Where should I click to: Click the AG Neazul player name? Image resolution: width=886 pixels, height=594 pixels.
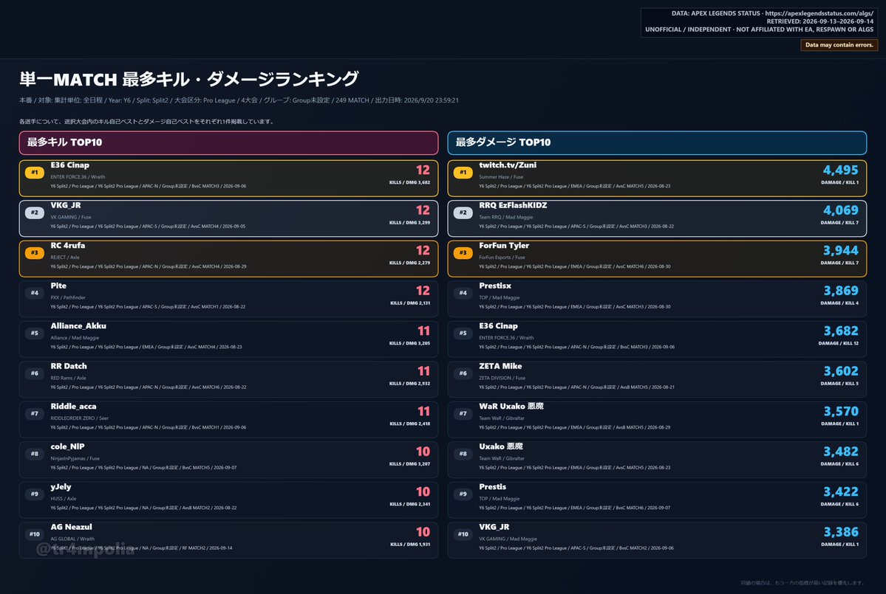click(71, 527)
